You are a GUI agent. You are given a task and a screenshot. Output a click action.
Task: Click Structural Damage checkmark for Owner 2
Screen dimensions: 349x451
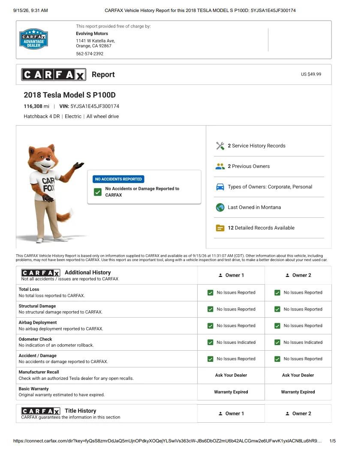(x=277, y=309)
